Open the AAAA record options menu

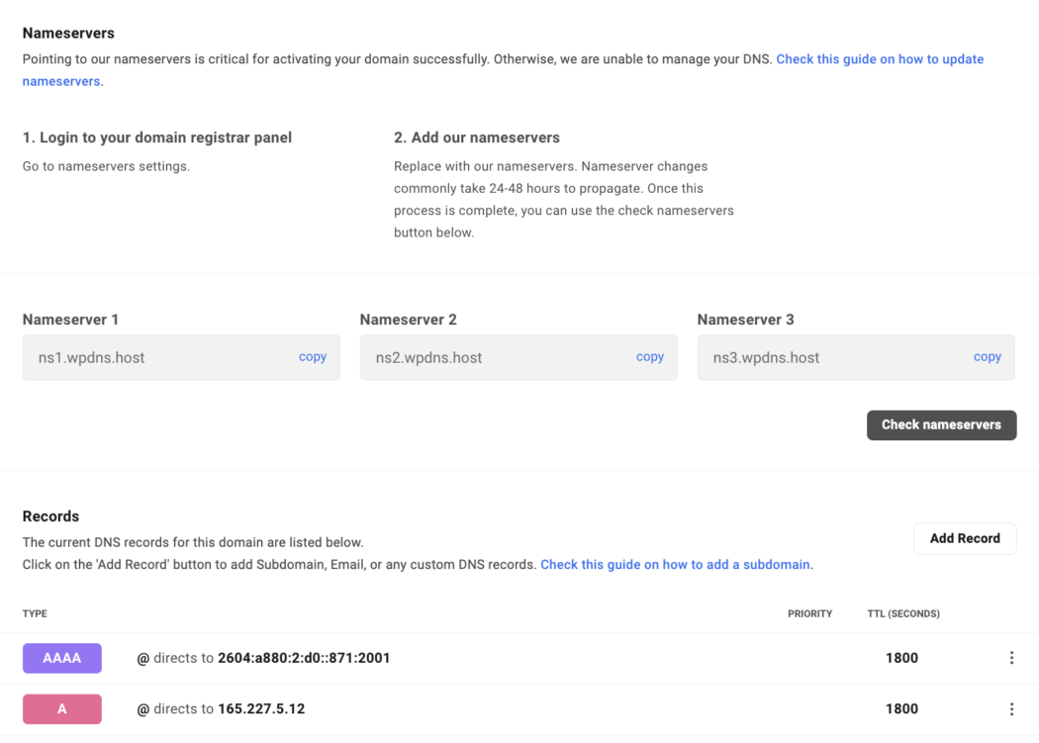1011,658
